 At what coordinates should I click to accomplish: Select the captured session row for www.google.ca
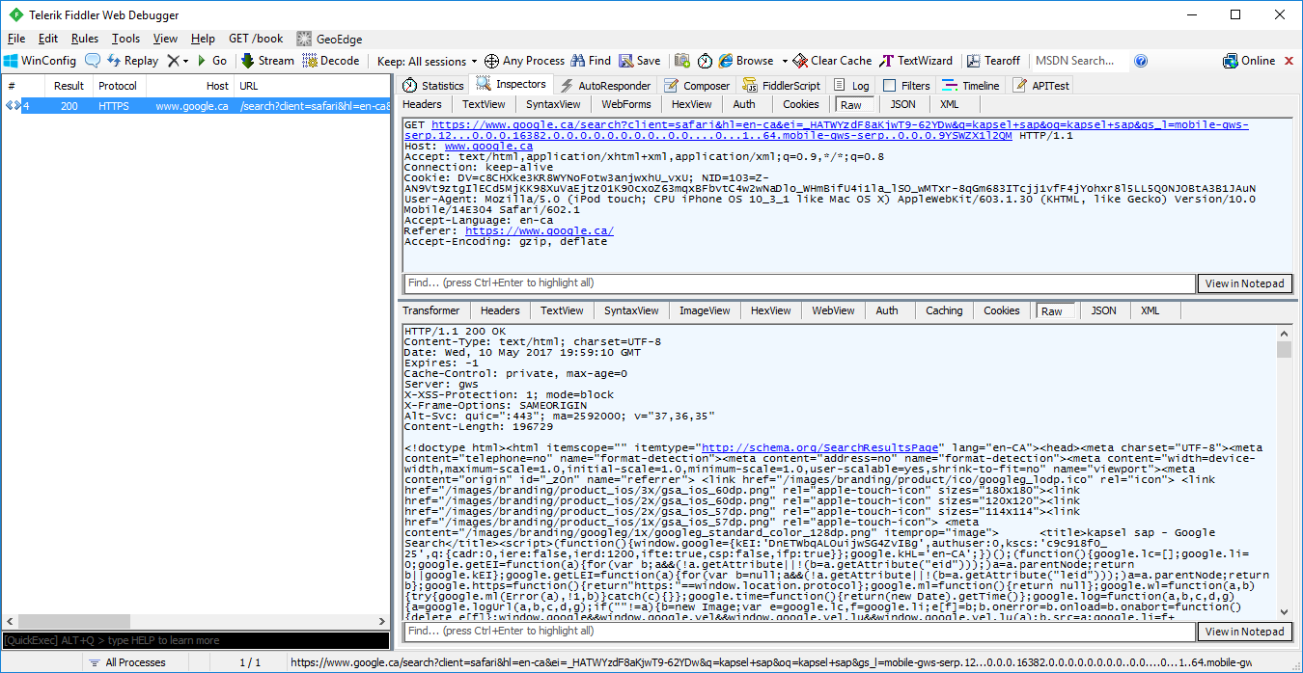click(193, 106)
